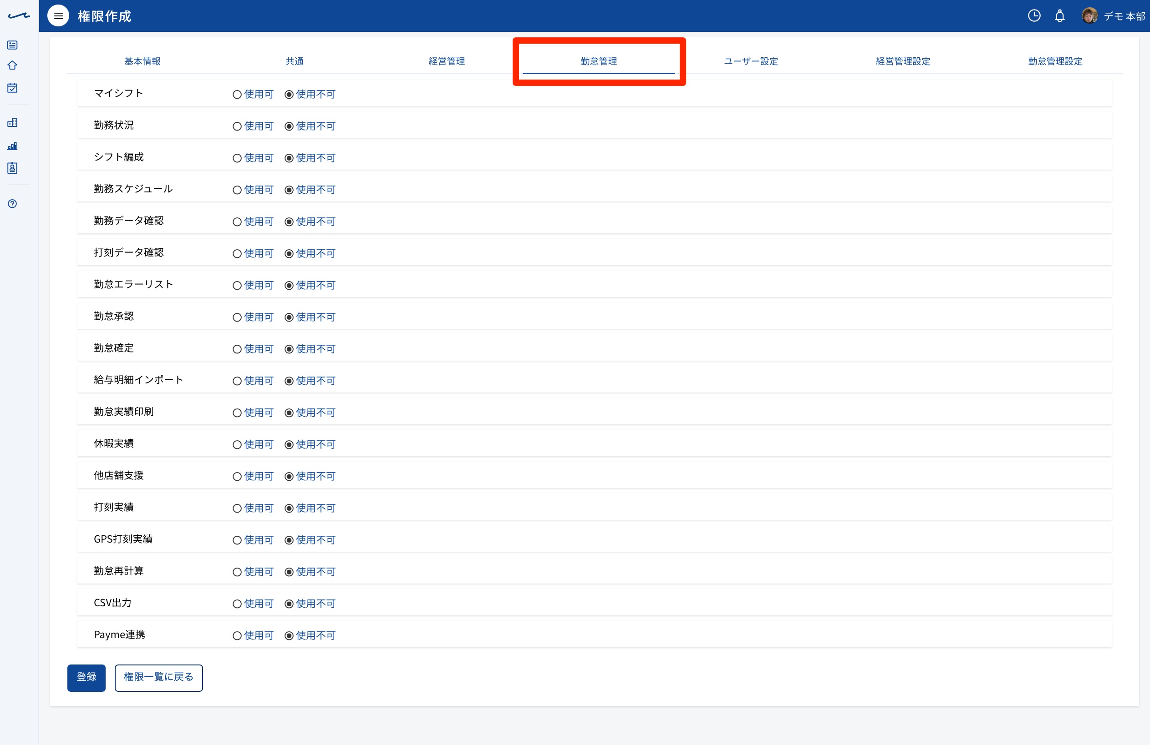
Task: Set シフト編成 to 使用可
Action: (x=237, y=158)
